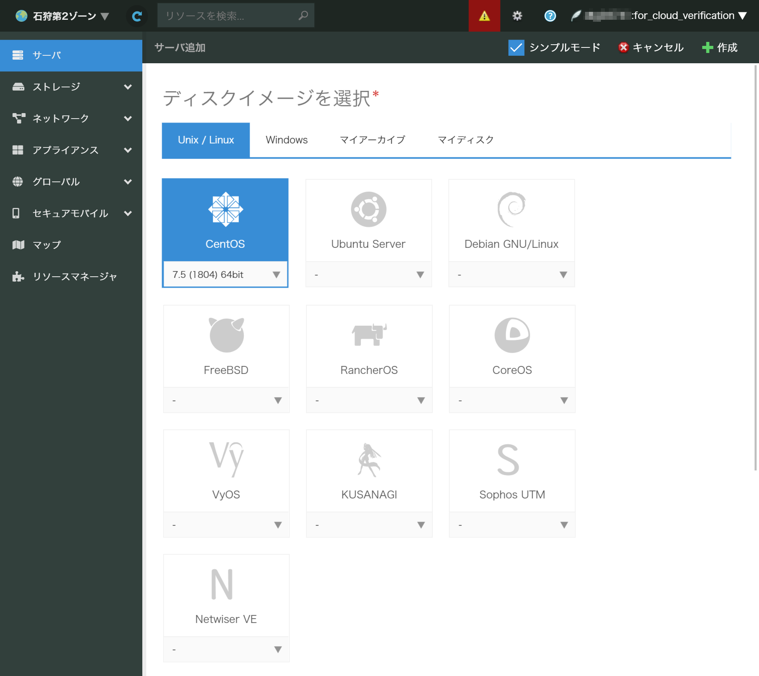The height and width of the screenshot is (676, 759).
Task: Select the CoreOS image
Action: (512, 346)
